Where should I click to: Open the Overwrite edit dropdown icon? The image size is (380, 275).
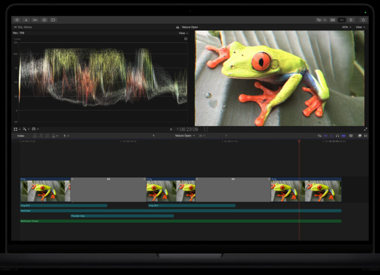click(55, 136)
